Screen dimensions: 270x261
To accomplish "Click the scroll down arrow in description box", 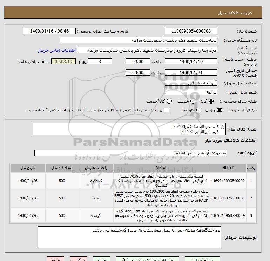I will point(222,128).
